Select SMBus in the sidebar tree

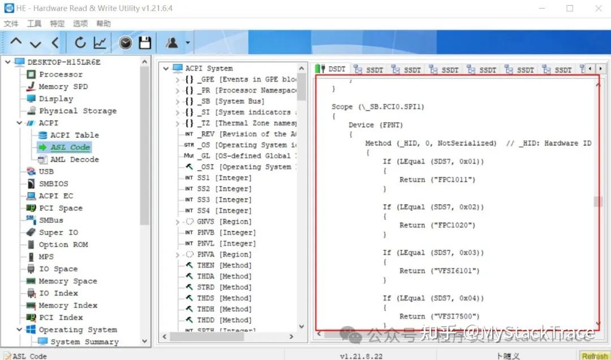tap(51, 220)
